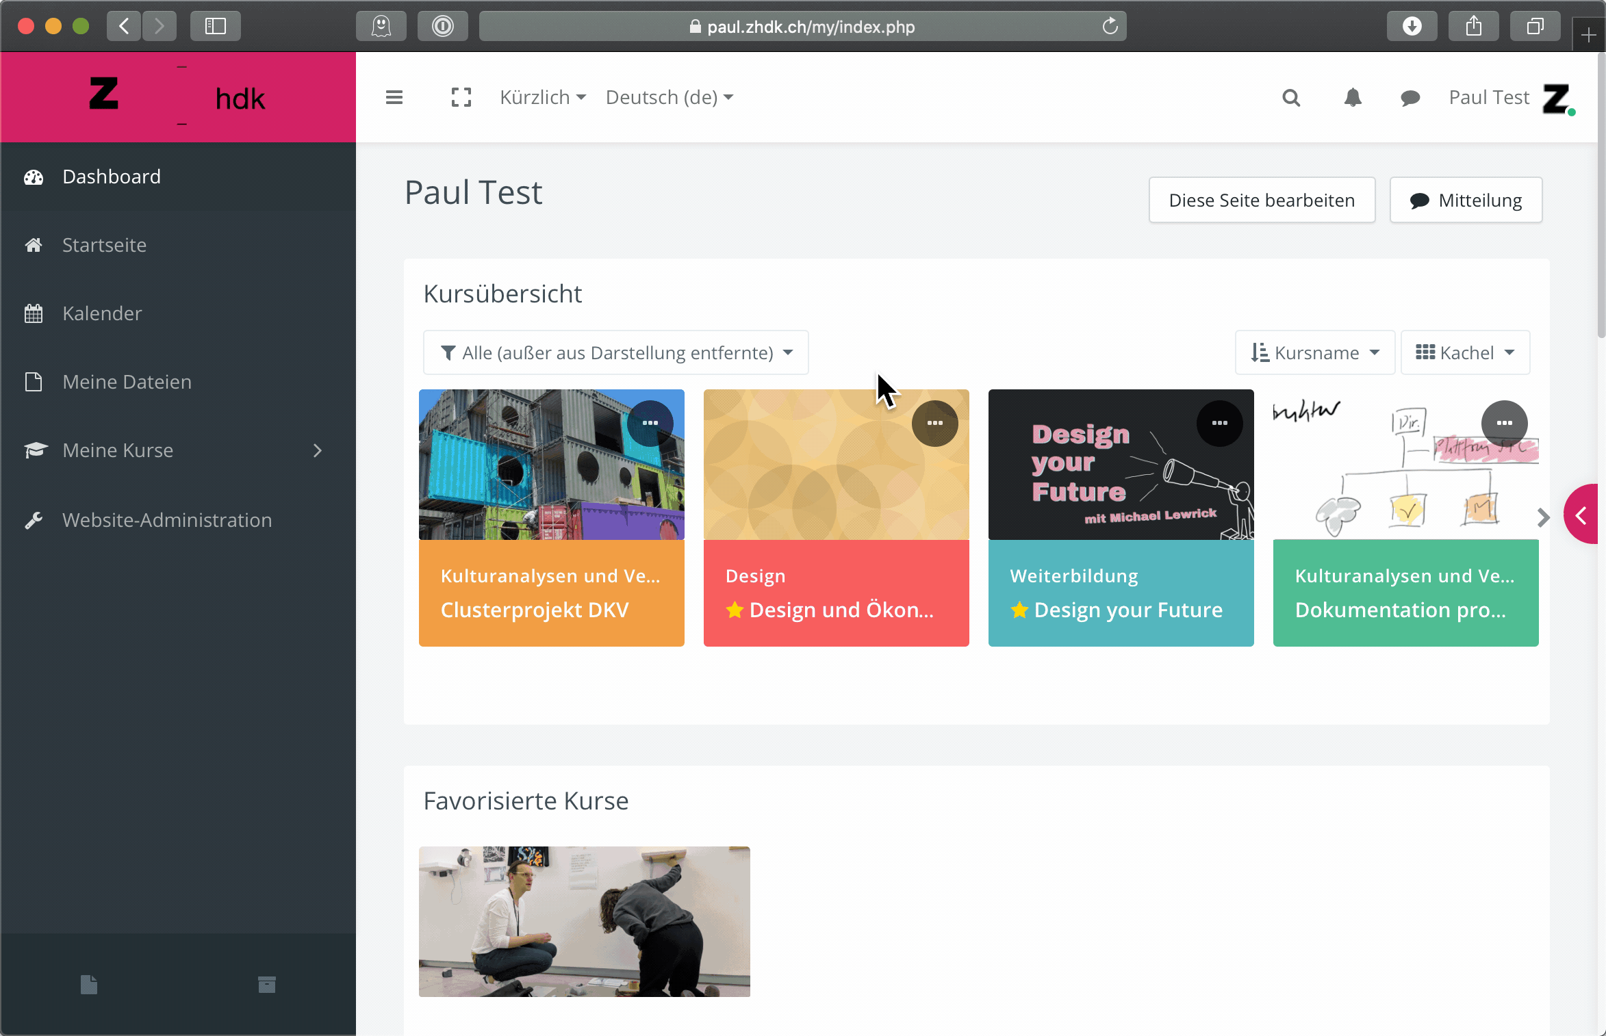Open the messages speech bubble icon

1410,98
